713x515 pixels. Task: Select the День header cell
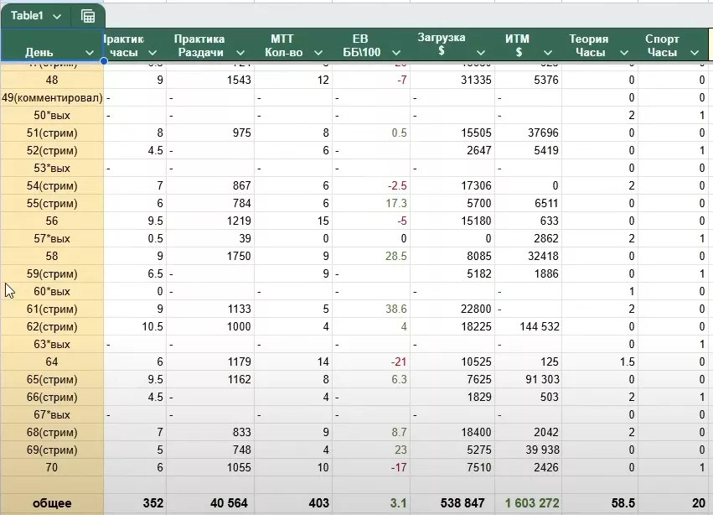coord(52,45)
